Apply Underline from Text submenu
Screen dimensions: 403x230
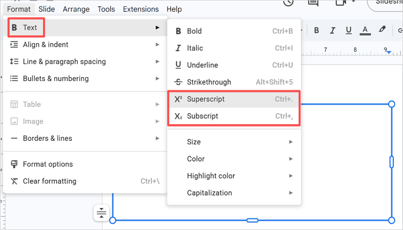click(x=234, y=65)
